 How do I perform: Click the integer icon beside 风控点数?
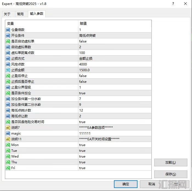8,64
